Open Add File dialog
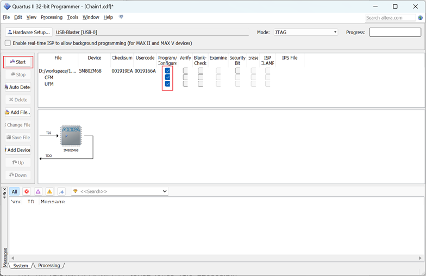This screenshot has width=426, height=276. pos(17,112)
